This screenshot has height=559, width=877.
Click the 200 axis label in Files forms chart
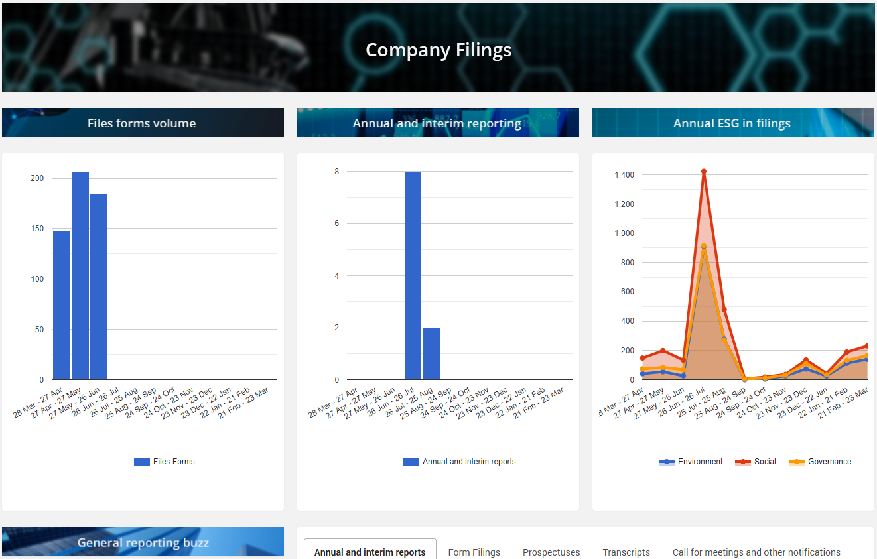click(x=37, y=178)
